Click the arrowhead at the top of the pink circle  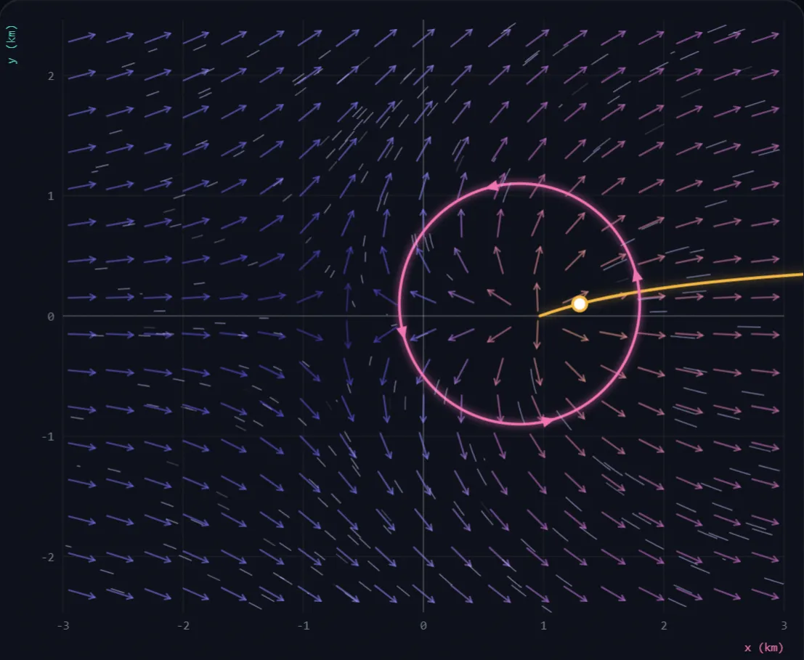click(492, 185)
